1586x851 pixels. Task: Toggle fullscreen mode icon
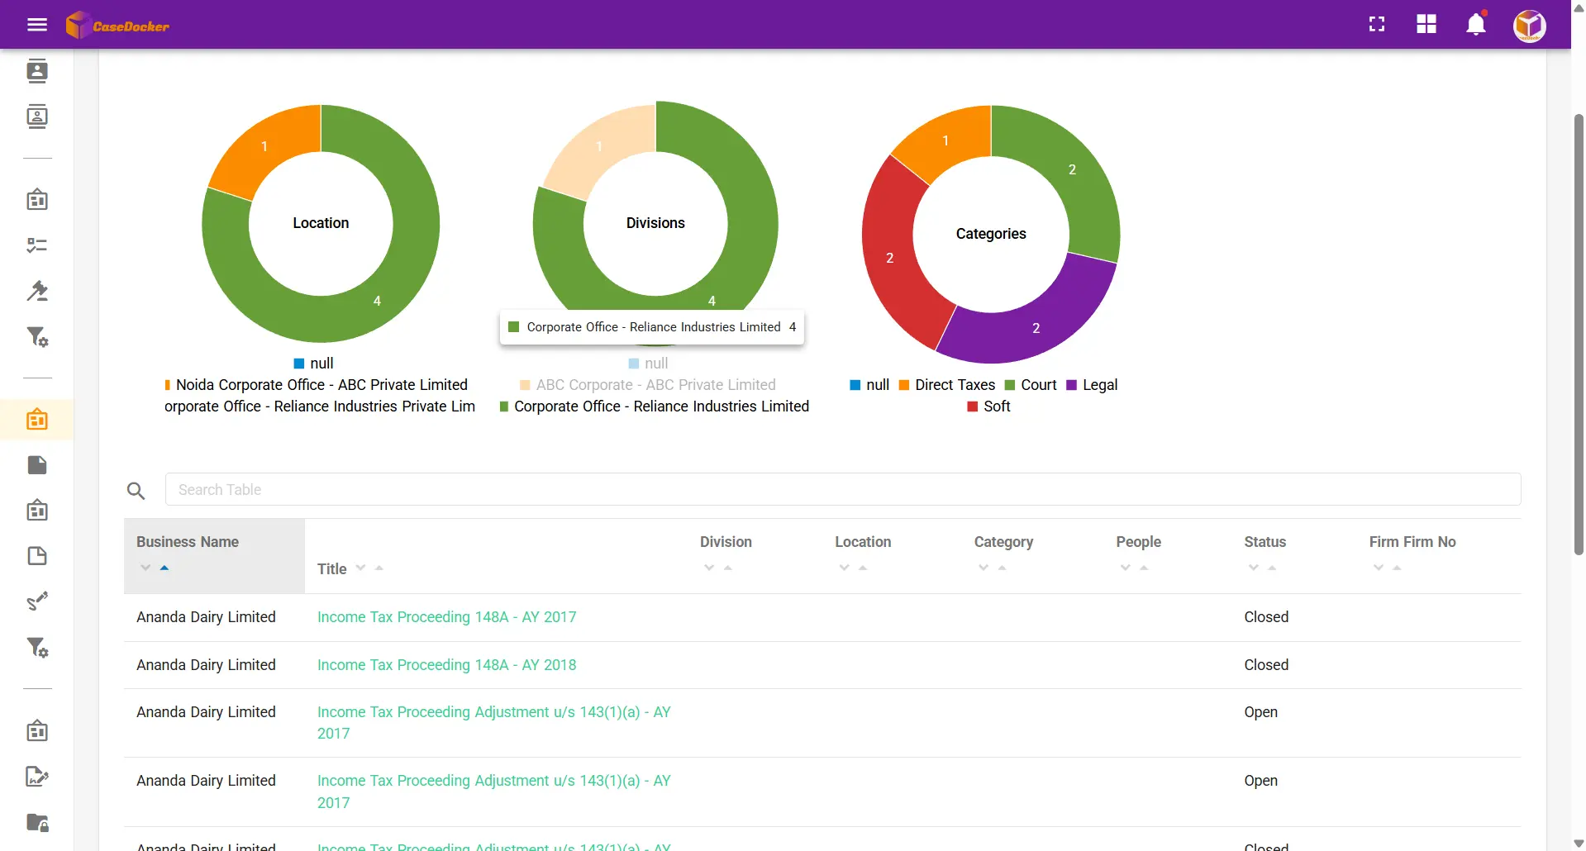pos(1377,25)
